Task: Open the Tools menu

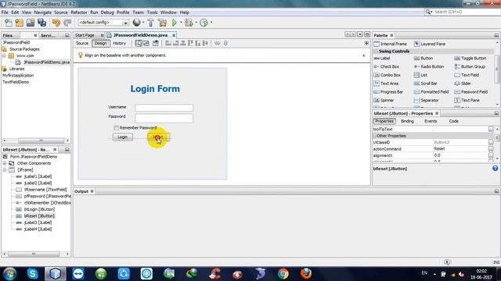Action: [x=152, y=12]
